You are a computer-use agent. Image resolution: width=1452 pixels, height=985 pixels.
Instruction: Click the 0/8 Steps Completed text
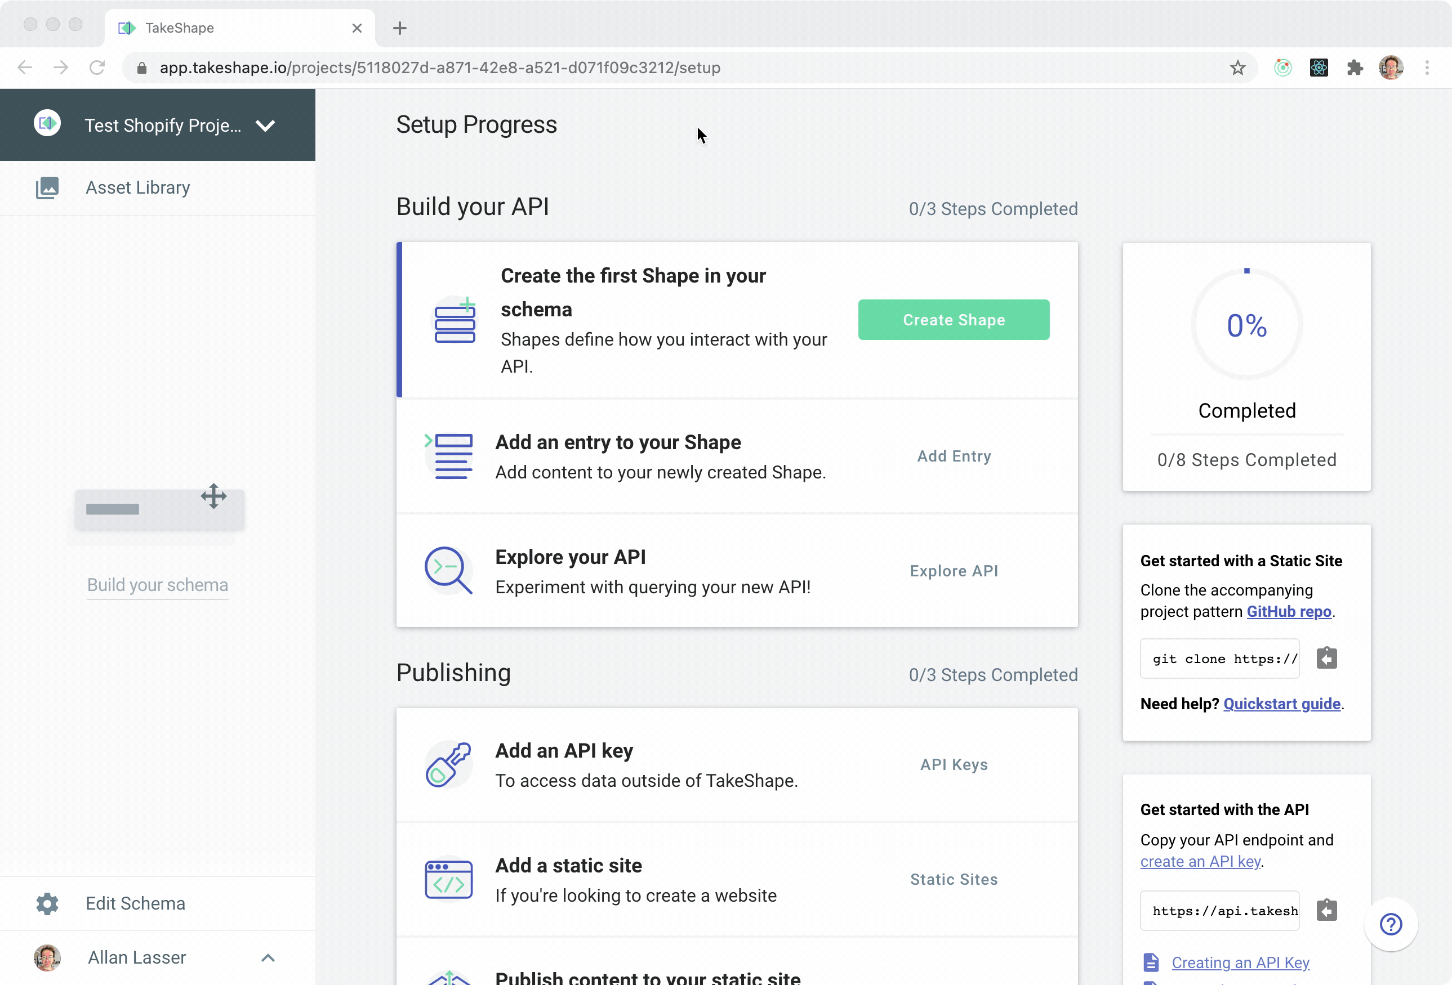1246,460
